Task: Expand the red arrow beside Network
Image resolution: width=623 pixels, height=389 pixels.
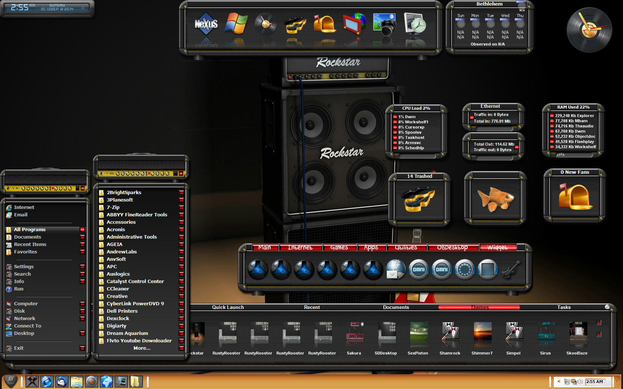Action: (82, 319)
